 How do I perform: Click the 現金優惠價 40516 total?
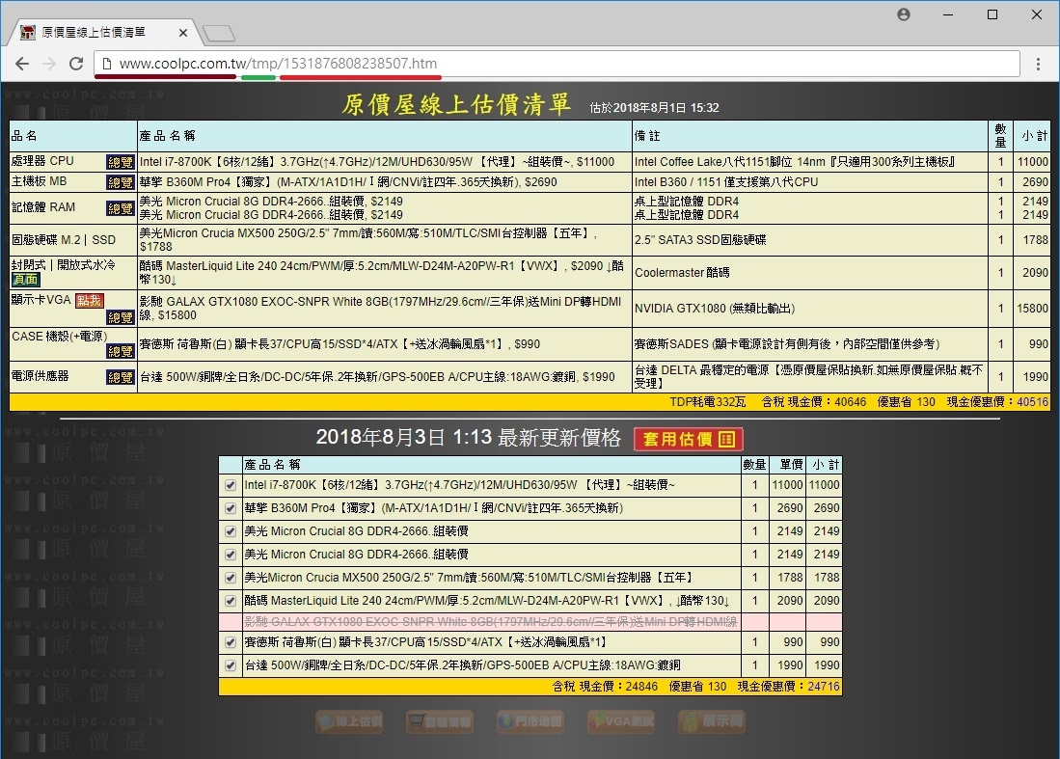(998, 402)
